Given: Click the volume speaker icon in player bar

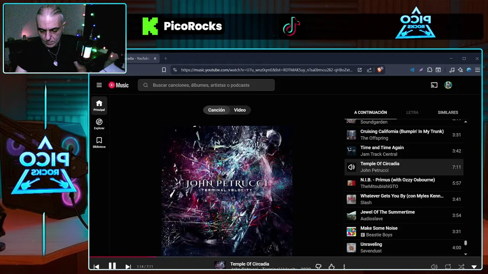Looking at the screenshot, I should pyautogui.click(x=434, y=267).
